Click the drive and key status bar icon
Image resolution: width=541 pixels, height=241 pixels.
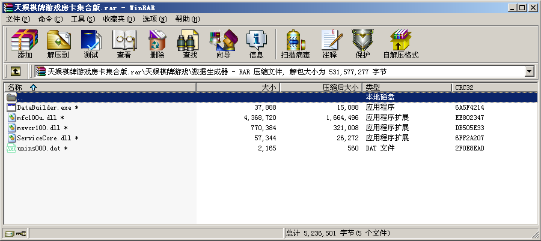pyautogui.click(x=16, y=233)
